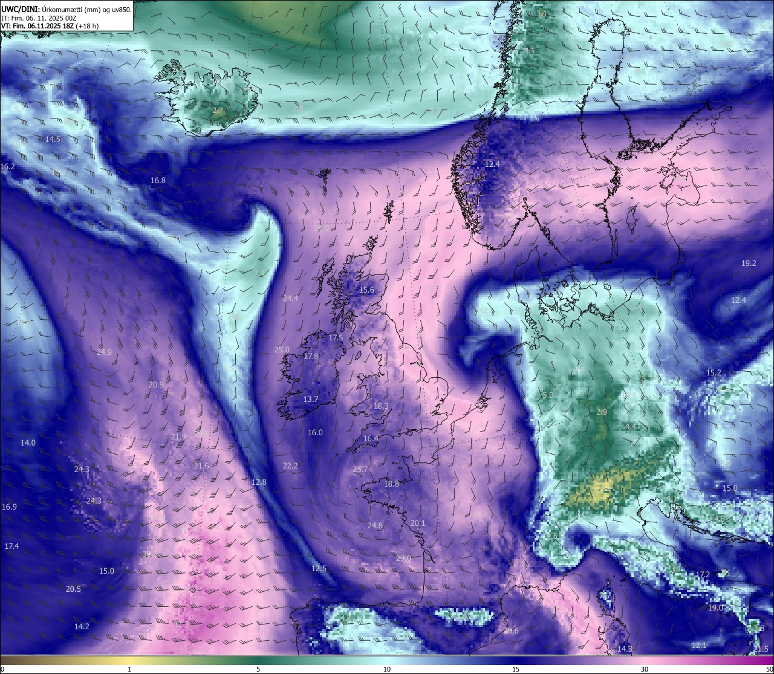
Task: Click the 16.8 value south of Iceland
Action: pyautogui.click(x=158, y=180)
